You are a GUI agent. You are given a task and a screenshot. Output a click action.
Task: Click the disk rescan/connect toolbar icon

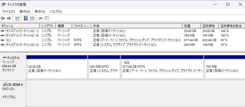coord(40,18)
